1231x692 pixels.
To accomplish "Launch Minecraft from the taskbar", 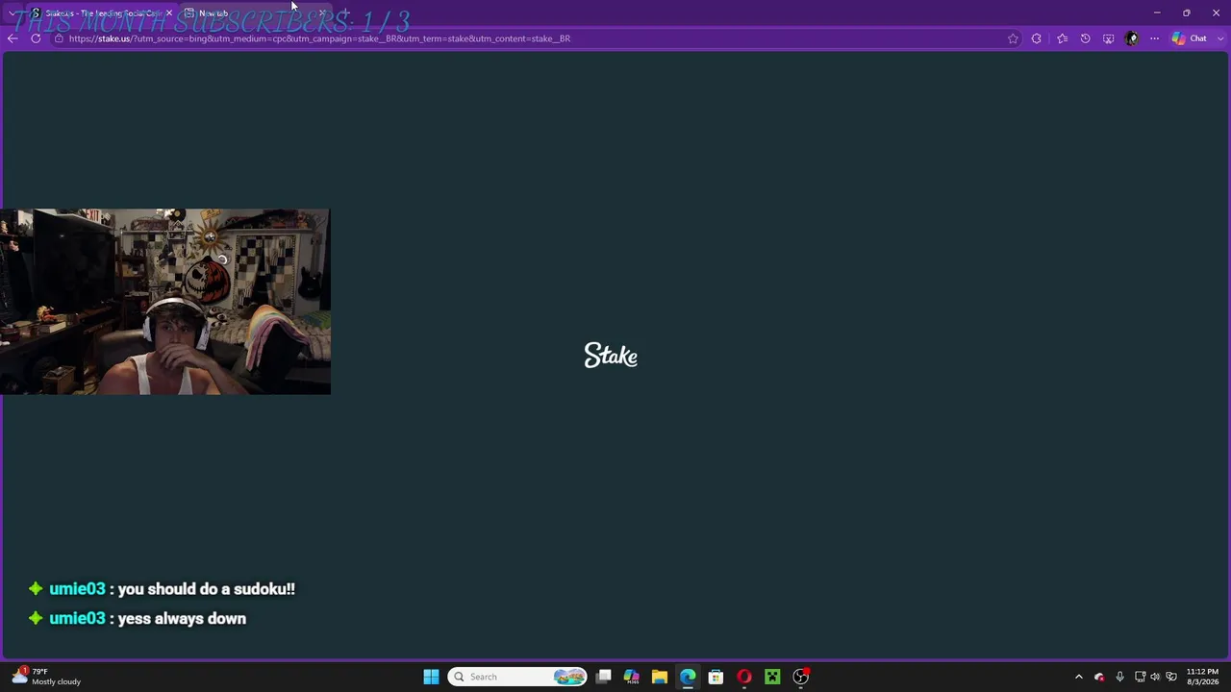I will (772, 677).
